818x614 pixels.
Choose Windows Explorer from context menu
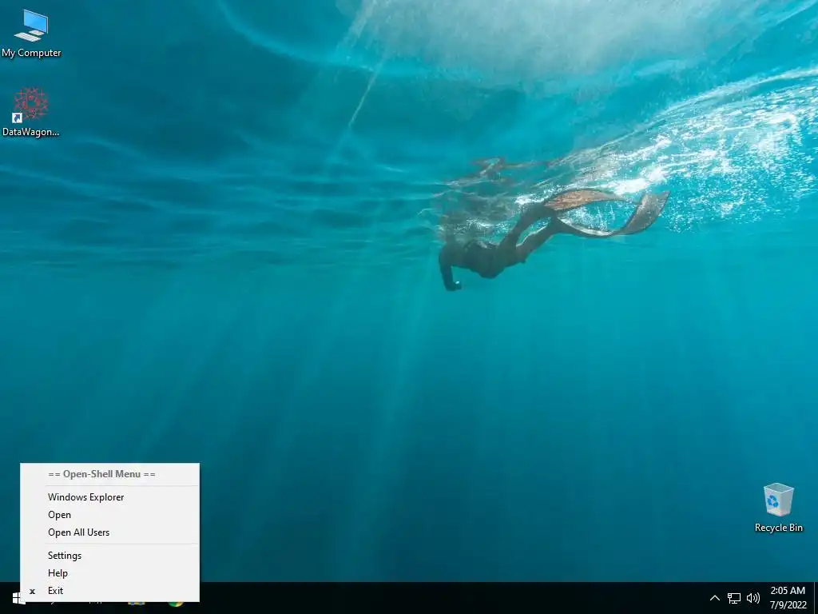point(110,497)
